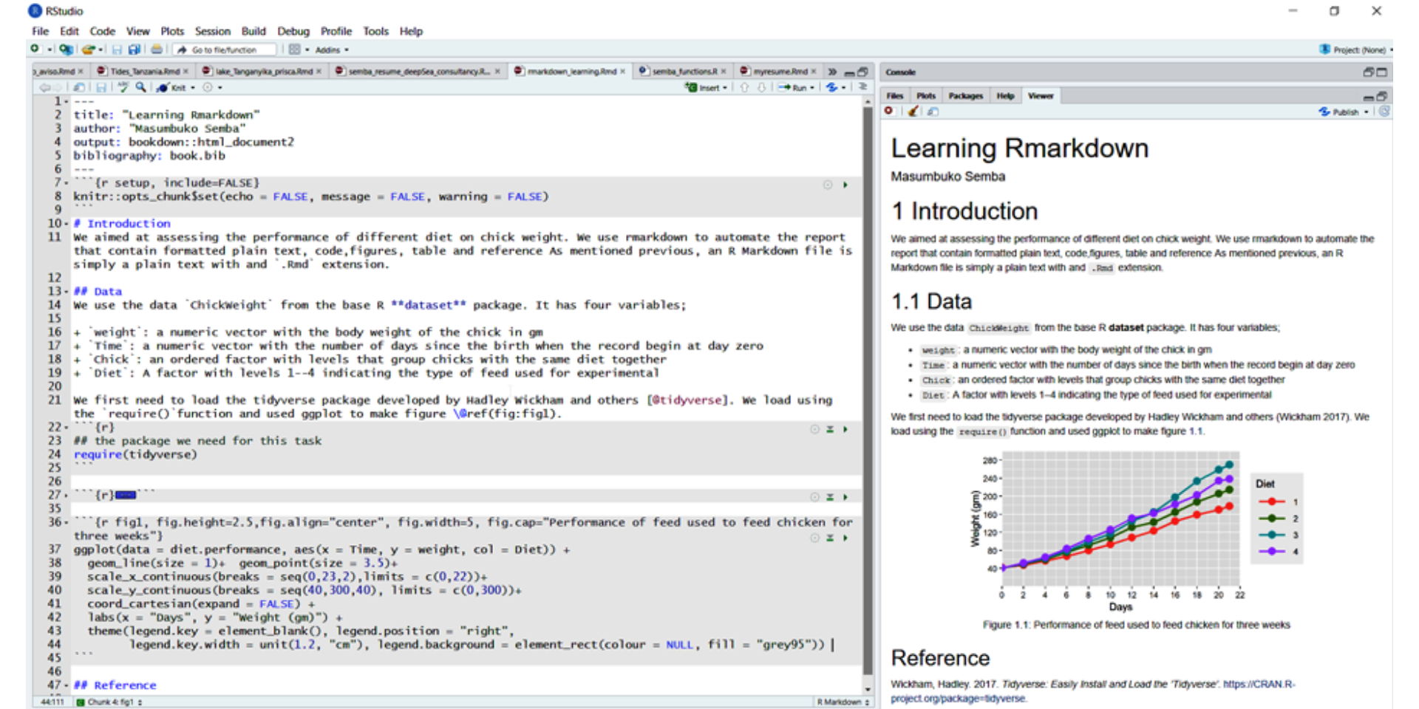Viewport: 1419px width, 709px height.
Task: Click the workspace panes grid icon
Action: (294, 49)
